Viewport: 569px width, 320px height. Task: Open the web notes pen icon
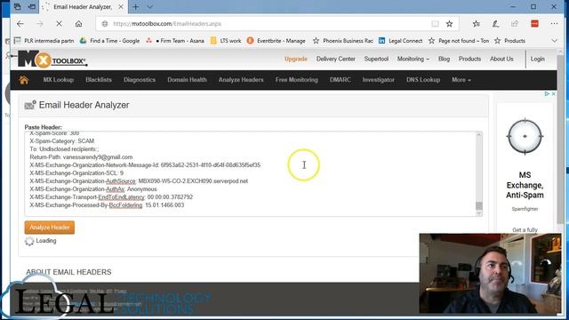(x=495, y=24)
